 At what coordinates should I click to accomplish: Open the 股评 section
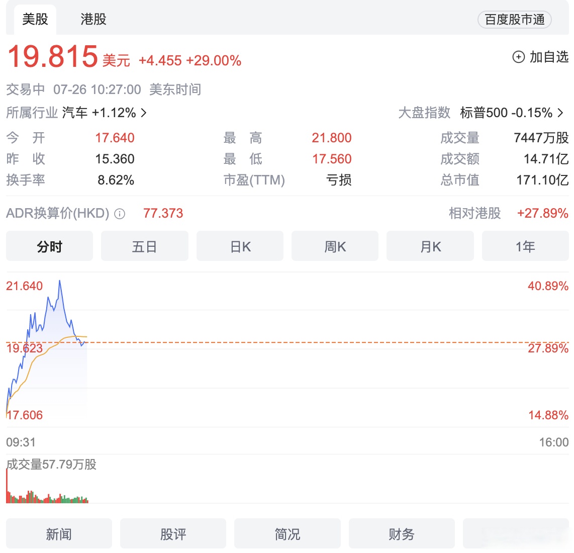(x=173, y=534)
